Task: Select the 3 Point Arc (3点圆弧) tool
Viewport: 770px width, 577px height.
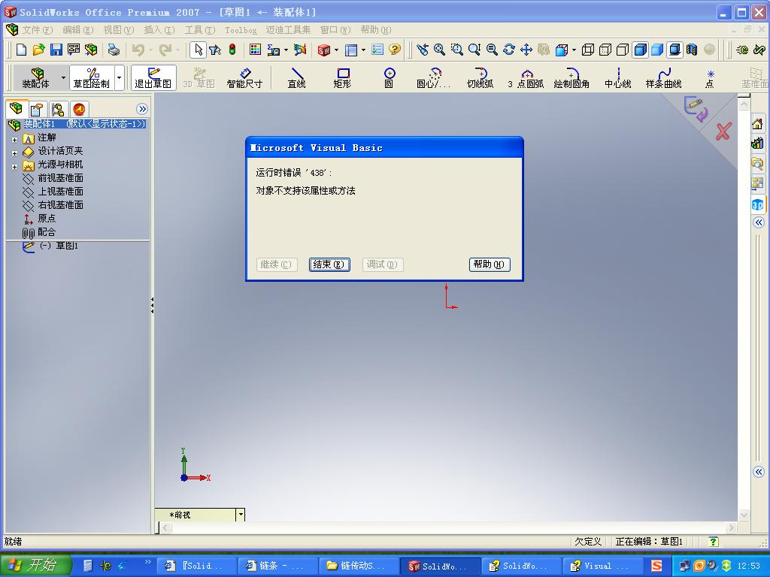Action: (x=526, y=78)
